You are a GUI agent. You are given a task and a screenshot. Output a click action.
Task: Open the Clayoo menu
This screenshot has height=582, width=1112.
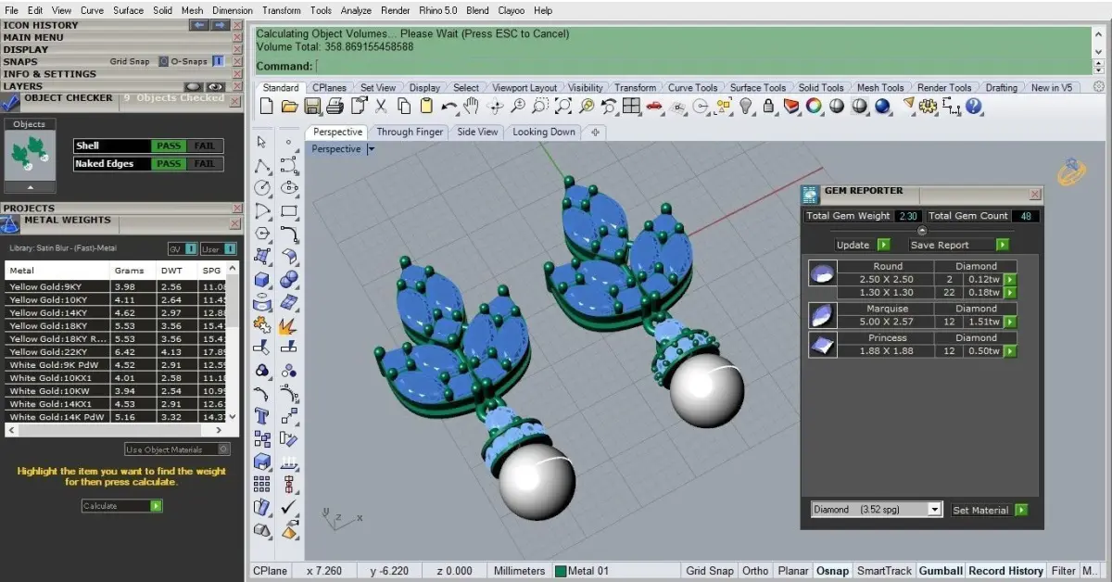[512, 10]
